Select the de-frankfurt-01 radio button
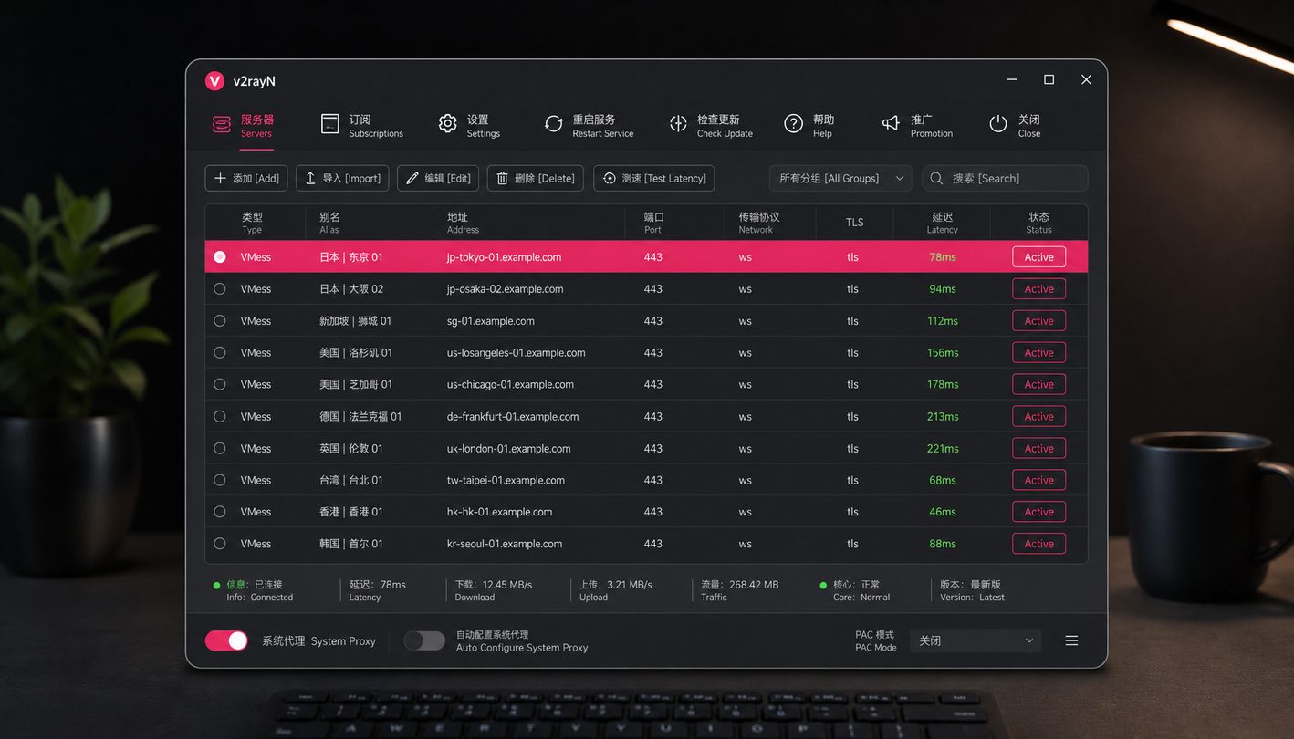The image size is (1294, 739). coord(220,416)
